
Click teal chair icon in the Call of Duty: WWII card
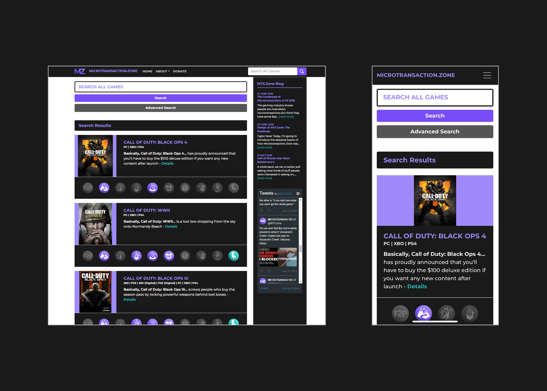click(233, 256)
